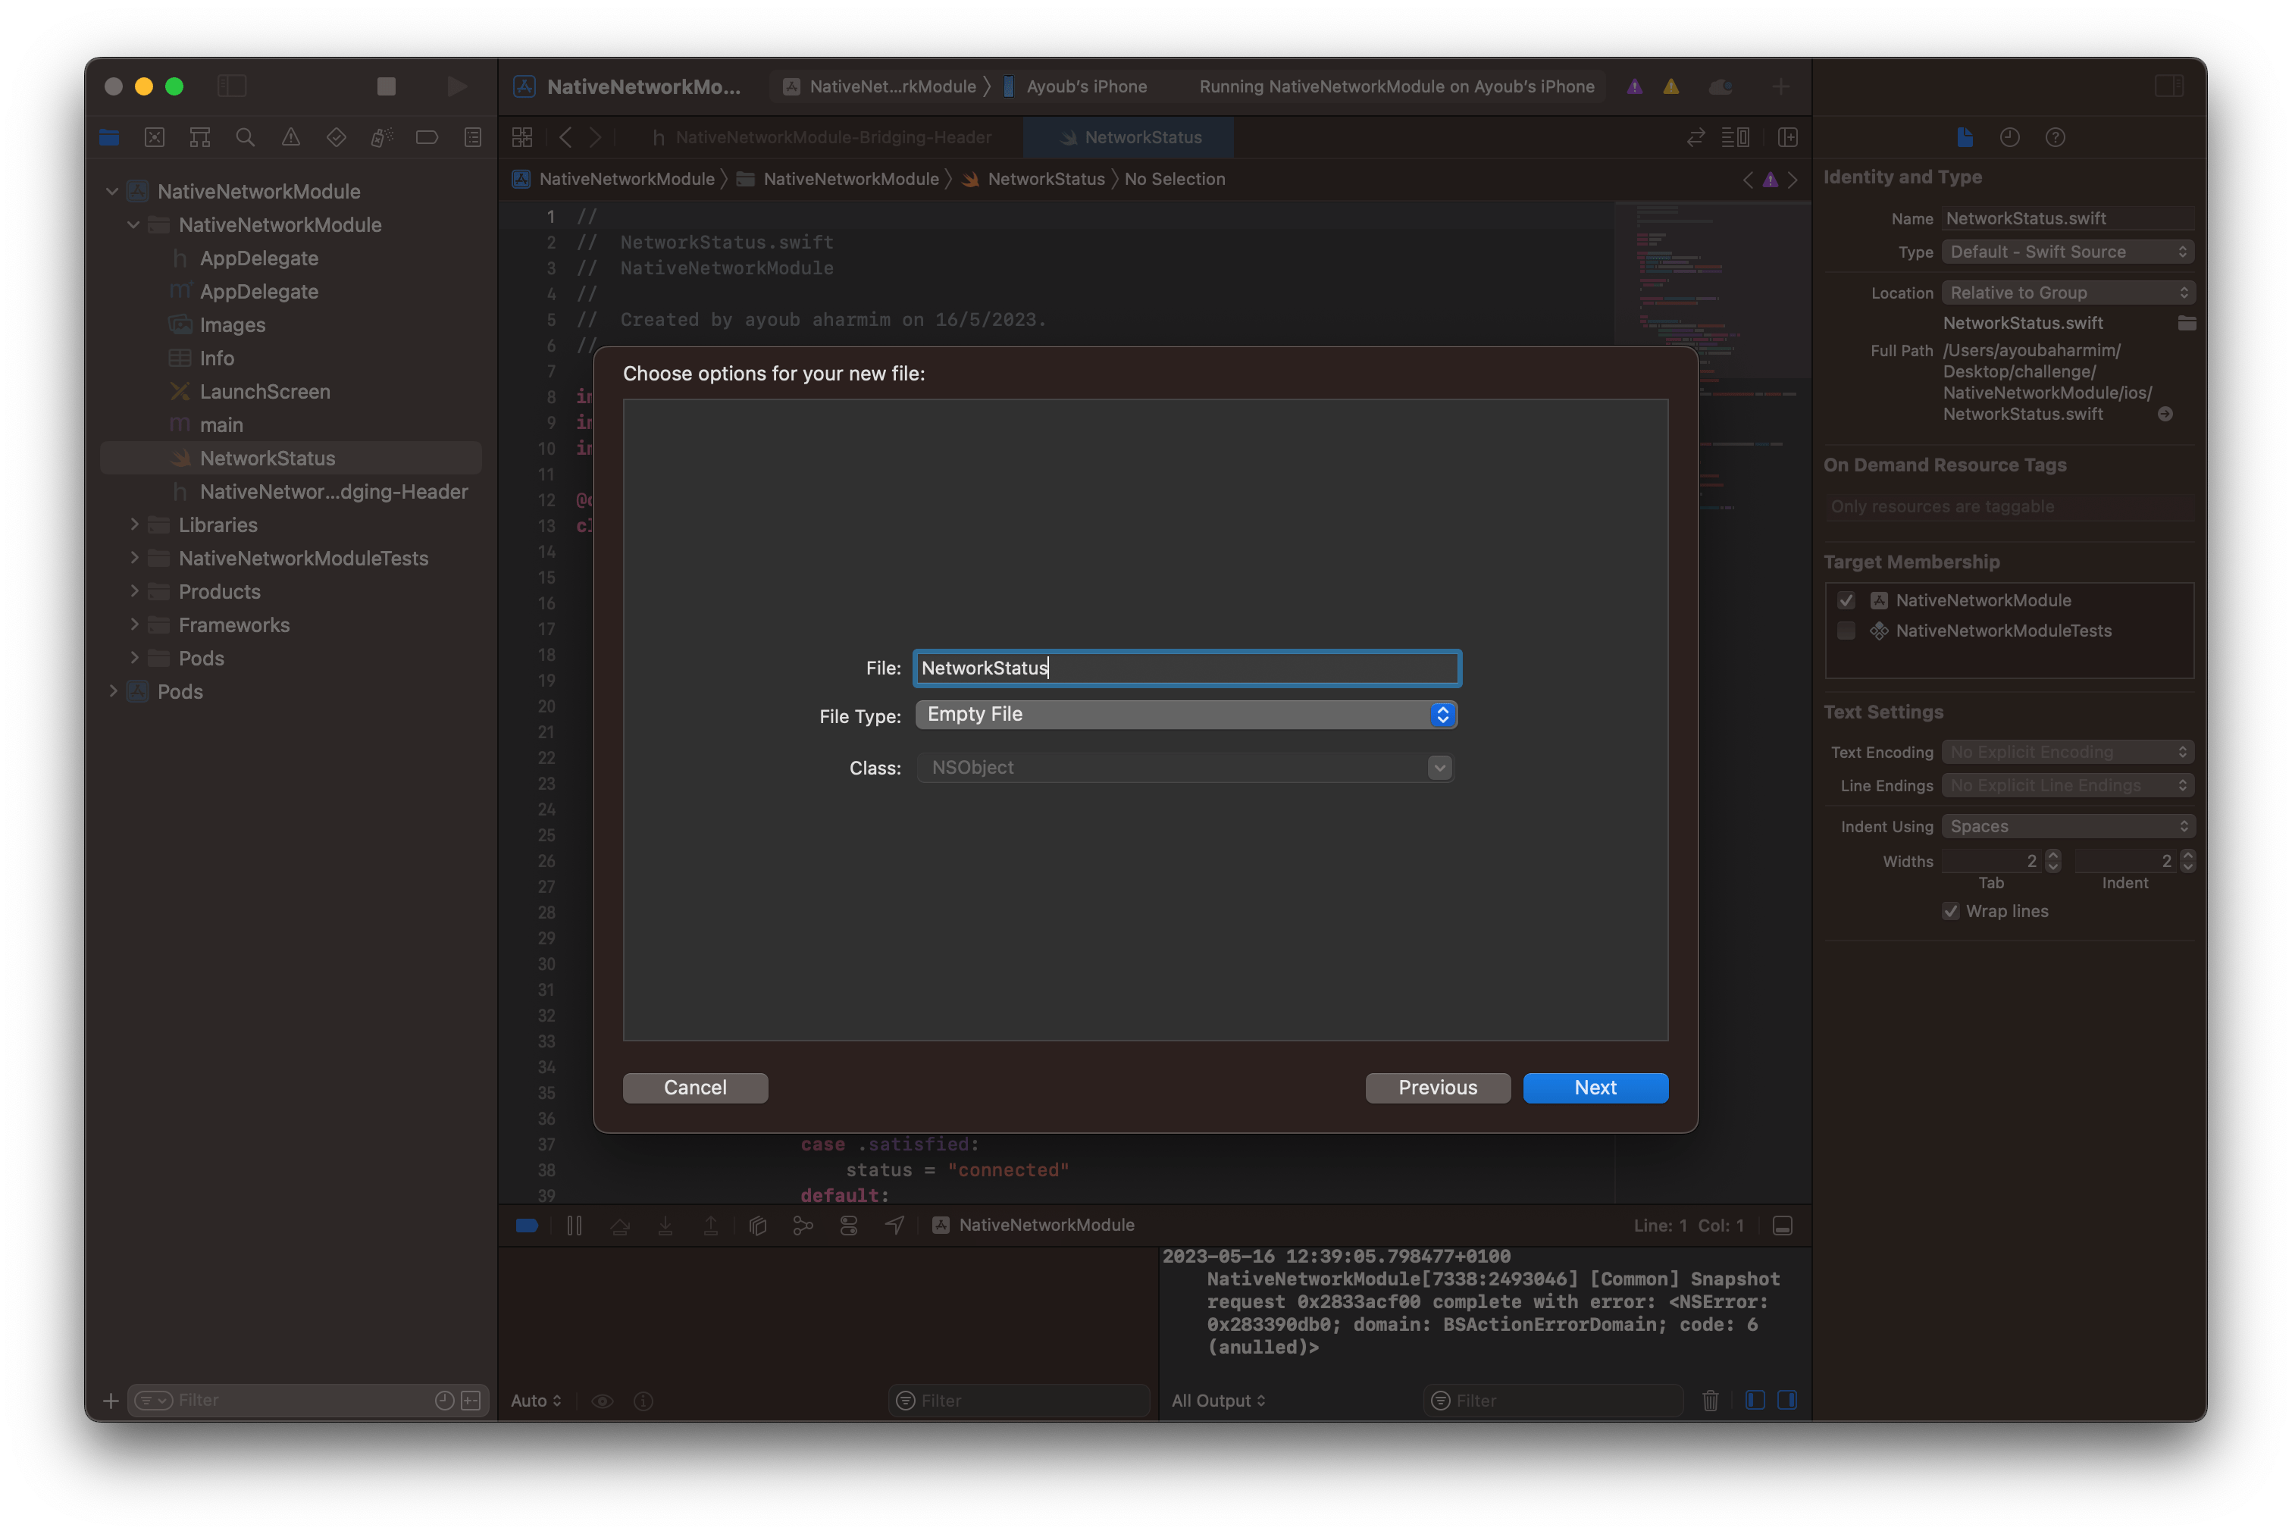Enable Wrap lines text setting
The image size is (2292, 1534).
pyautogui.click(x=1949, y=909)
